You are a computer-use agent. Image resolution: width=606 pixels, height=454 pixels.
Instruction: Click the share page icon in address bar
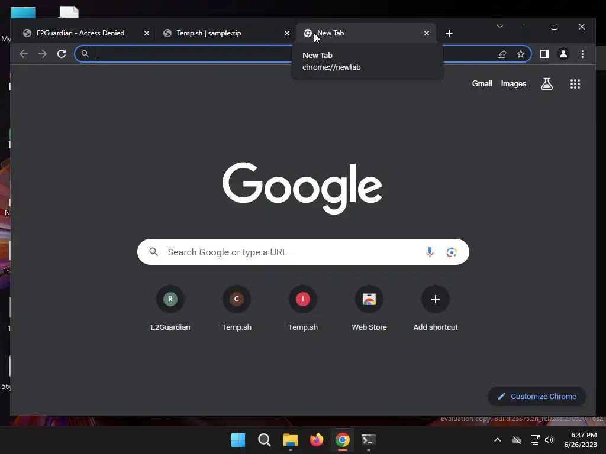coord(502,54)
